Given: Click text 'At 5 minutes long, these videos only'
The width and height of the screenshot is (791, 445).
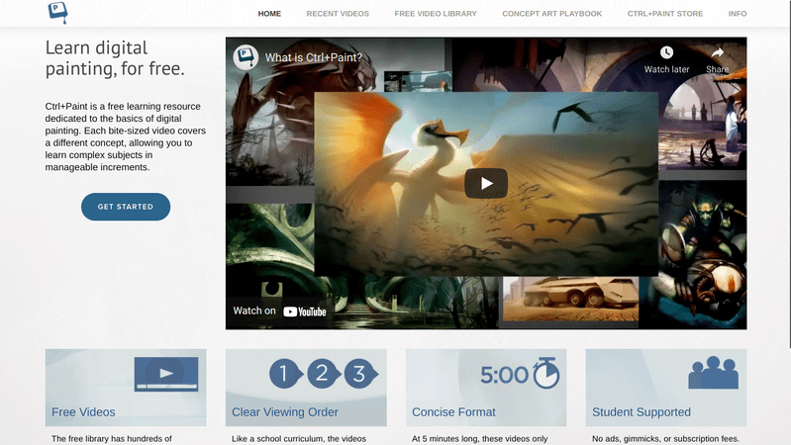Looking at the screenshot, I should coord(479,438).
